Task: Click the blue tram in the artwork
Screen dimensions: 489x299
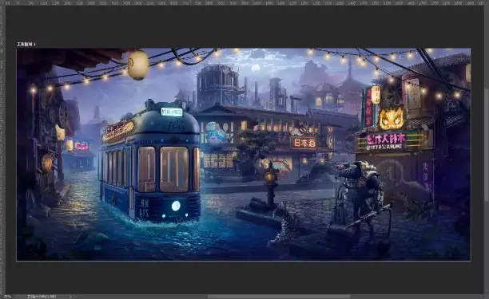Action: [149, 162]
